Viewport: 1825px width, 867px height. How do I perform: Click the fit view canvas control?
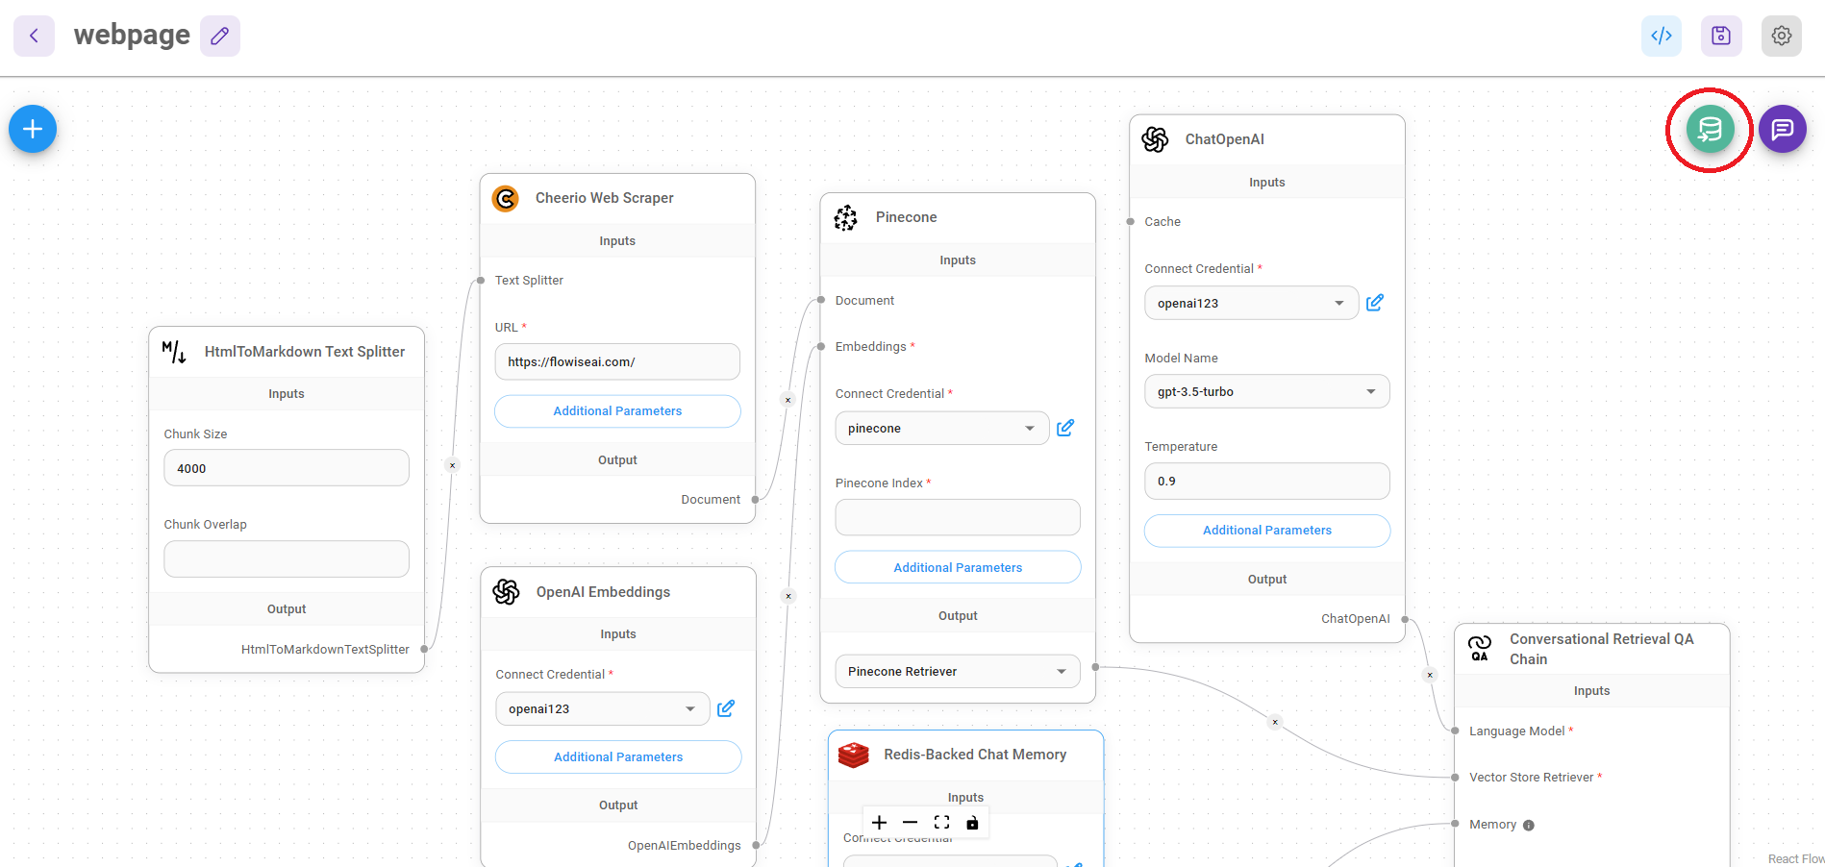941,823
